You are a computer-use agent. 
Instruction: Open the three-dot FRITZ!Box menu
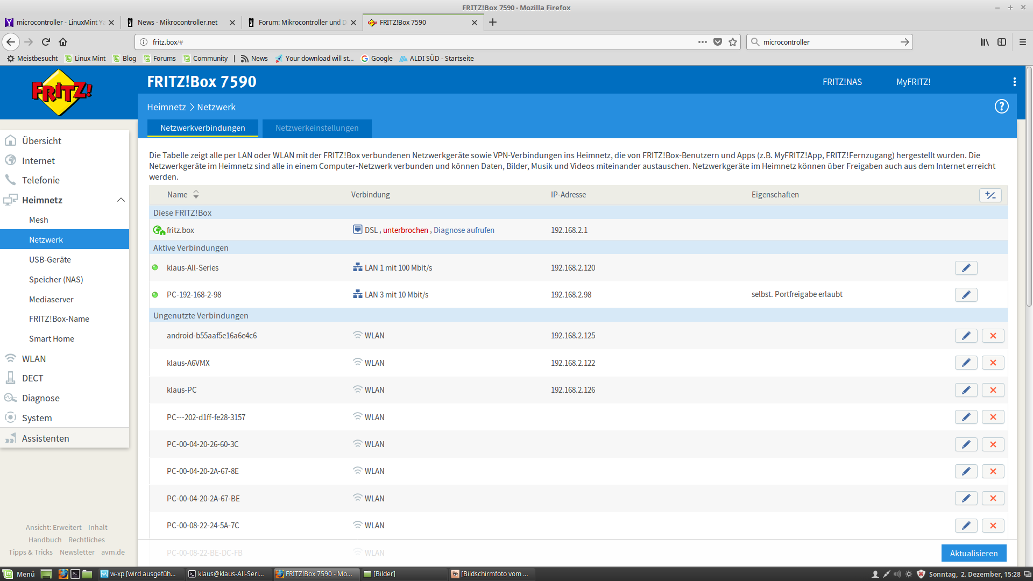point(1014,82)
